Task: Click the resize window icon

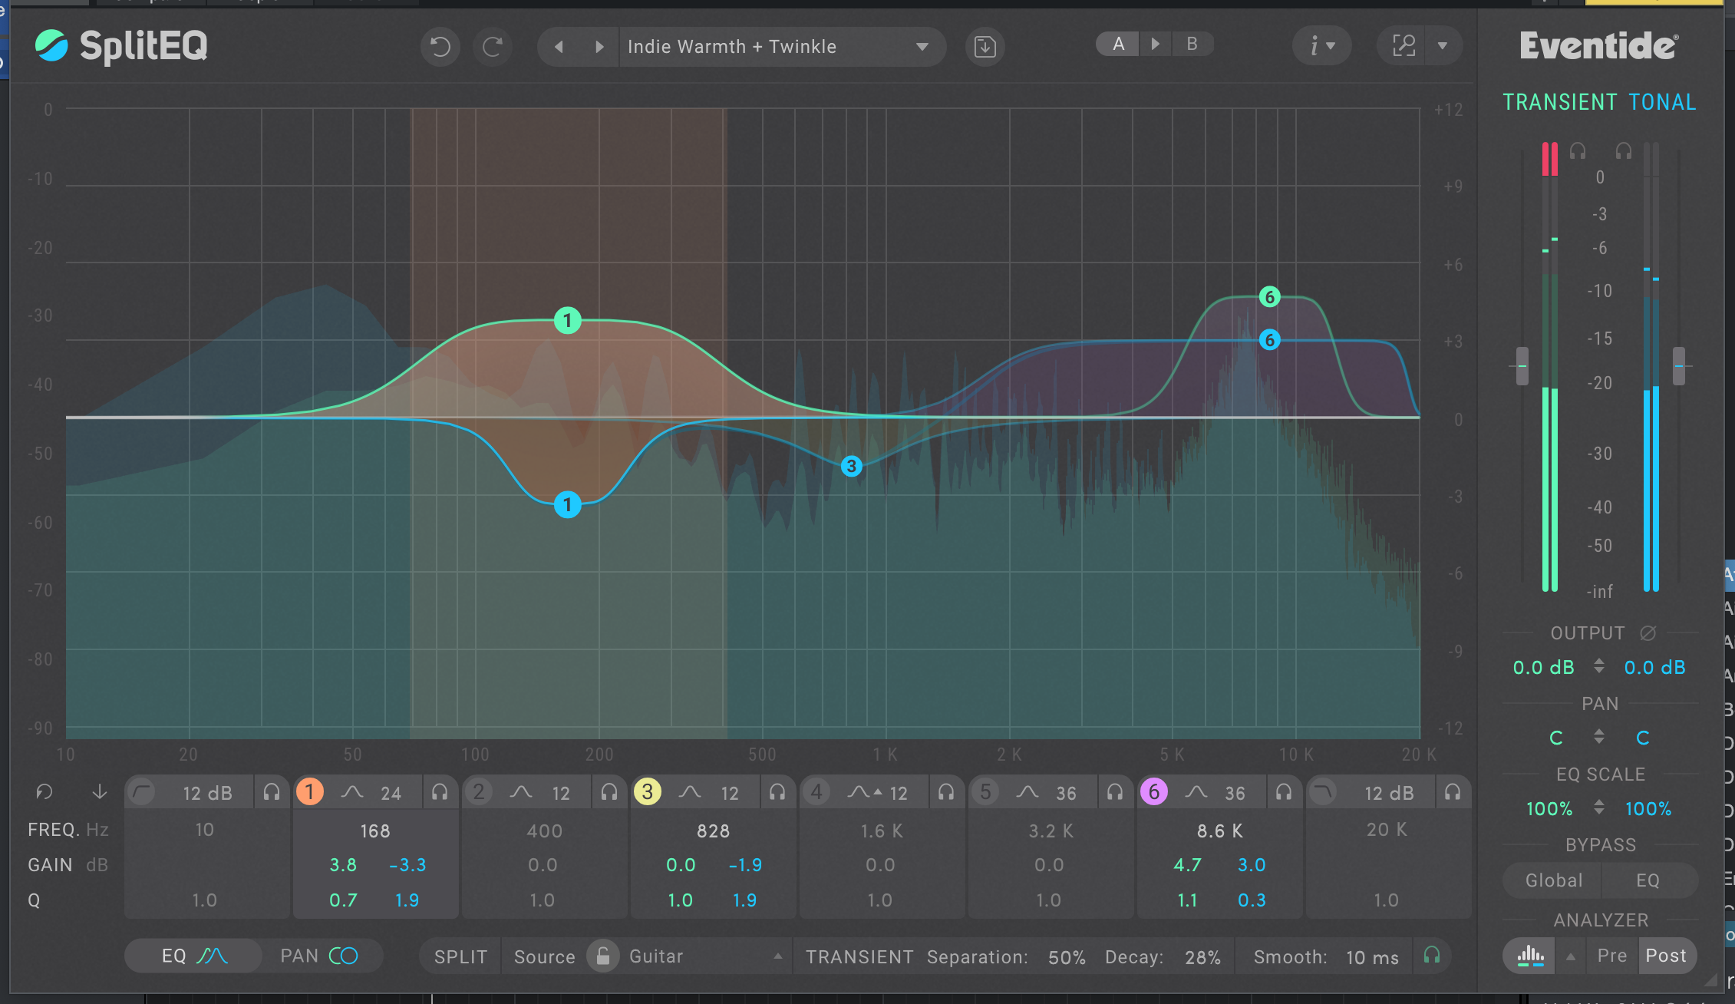Action: (x=1404, y=46)
